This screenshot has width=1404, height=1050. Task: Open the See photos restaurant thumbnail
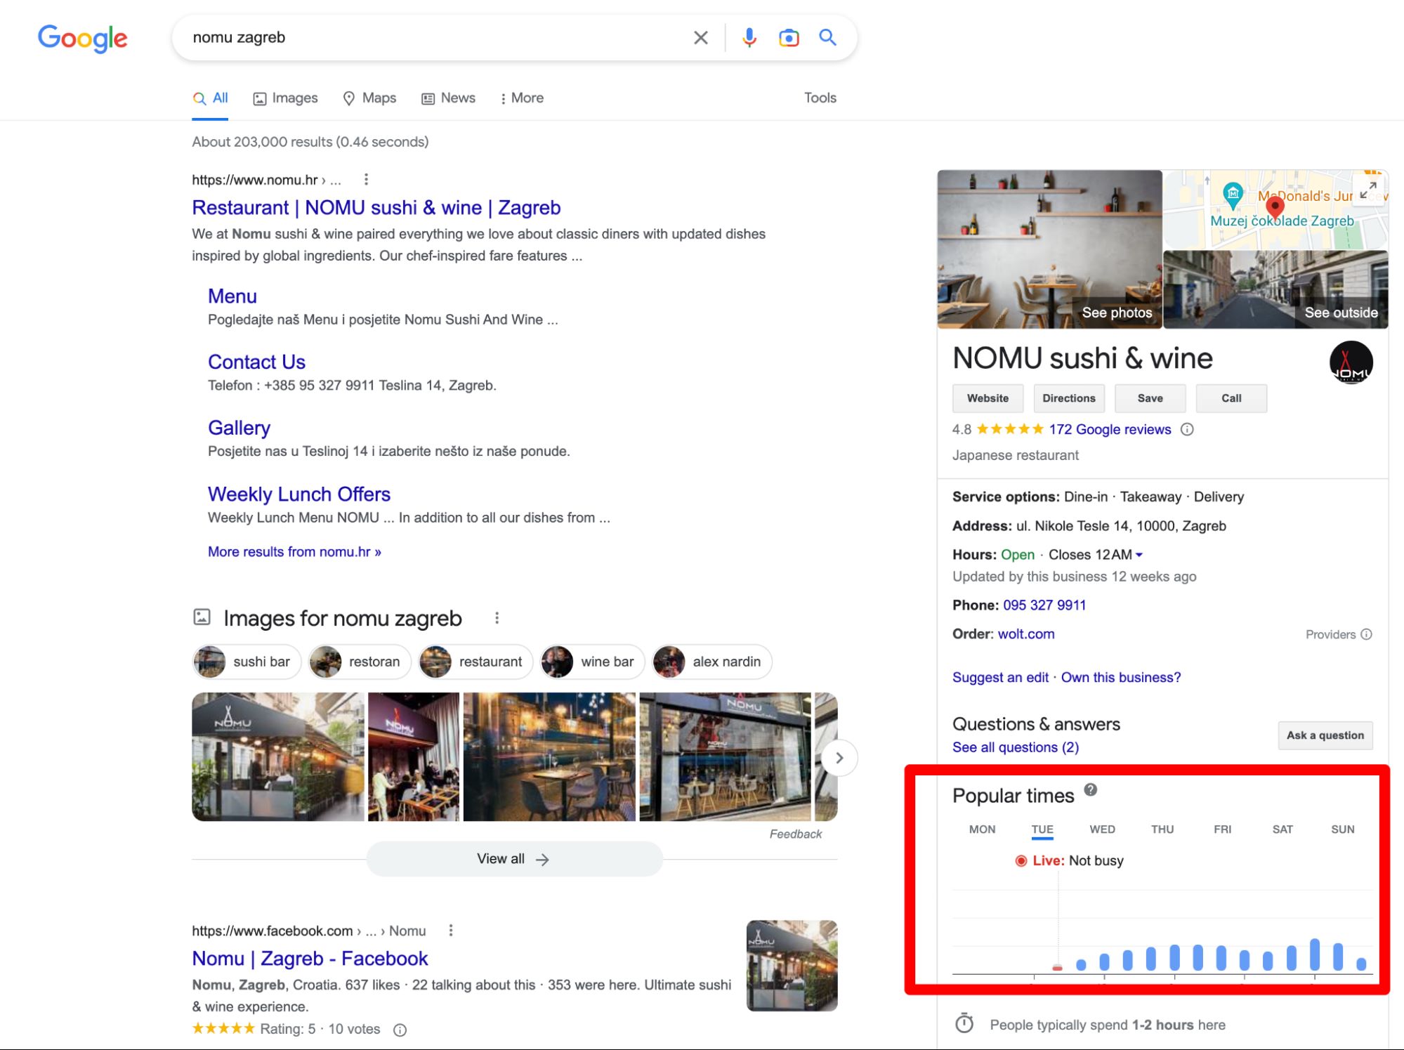[x=1049, y=249]
